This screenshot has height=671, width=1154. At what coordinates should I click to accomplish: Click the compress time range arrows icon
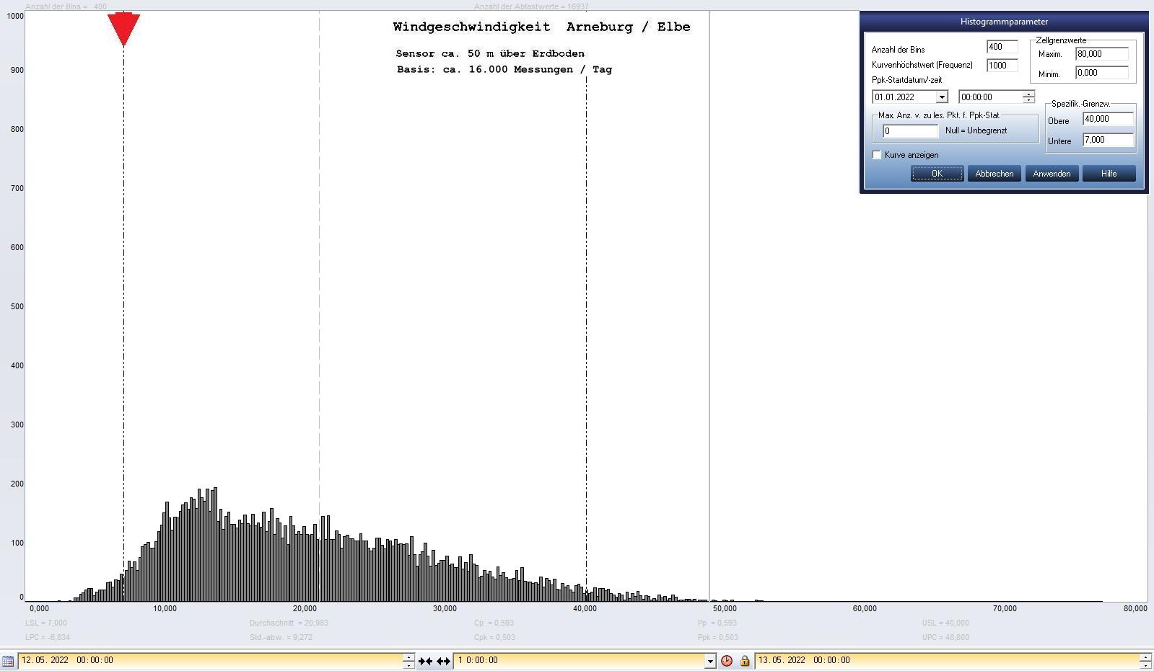tap(425, 661)
